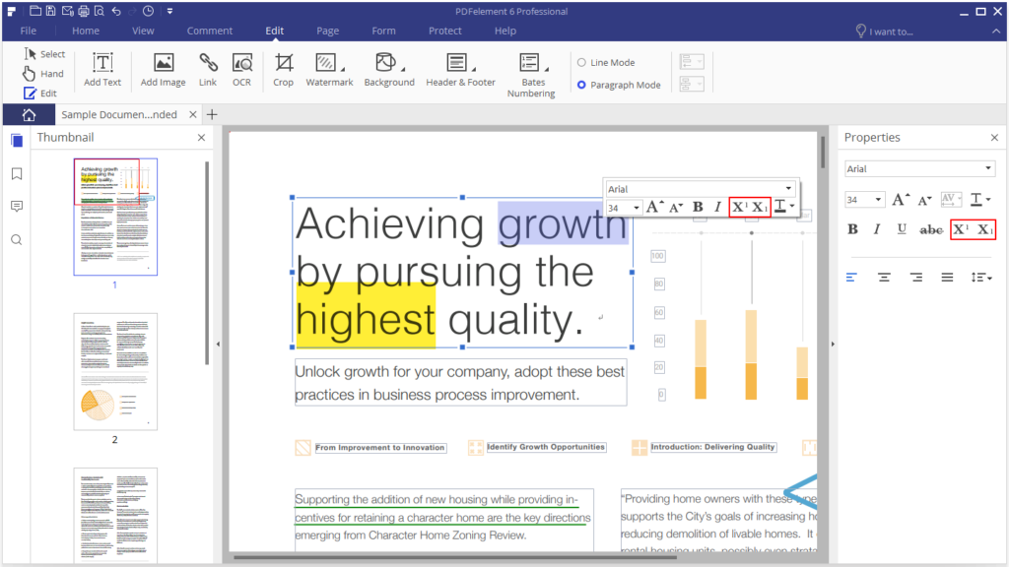Open text color picker in floating toolbar
Image resolution: width=1009 pixels, height=567 pixels.
(784, 207)
